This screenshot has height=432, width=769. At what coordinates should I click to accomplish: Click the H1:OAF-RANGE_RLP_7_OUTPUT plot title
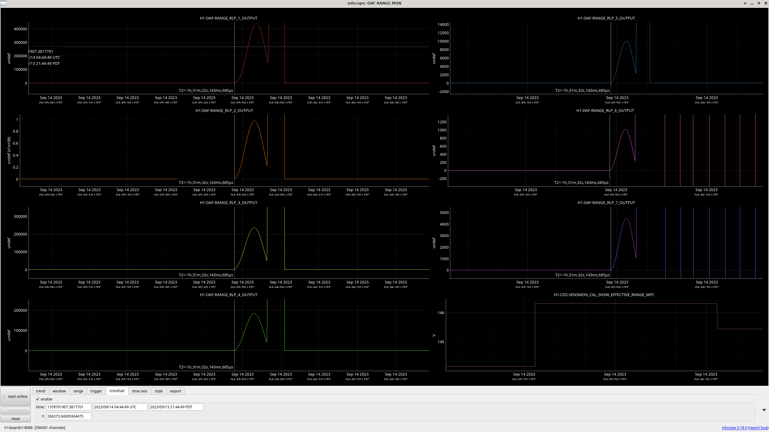point(606,202)
